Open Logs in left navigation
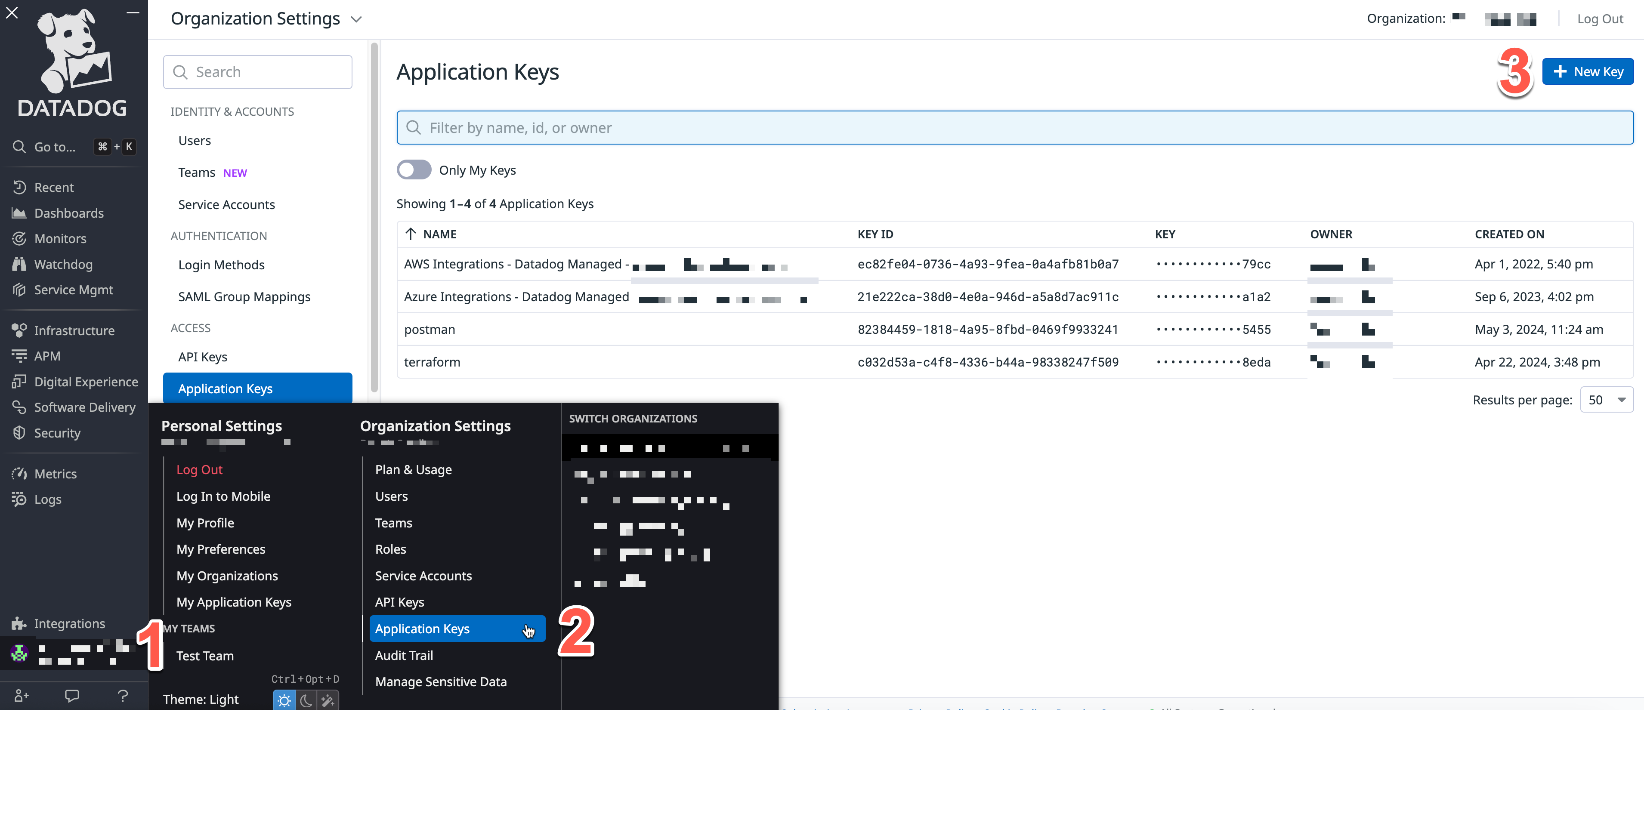Image resolution: width=1644 pixels, height=826 pixels. (x=47, y=499)
